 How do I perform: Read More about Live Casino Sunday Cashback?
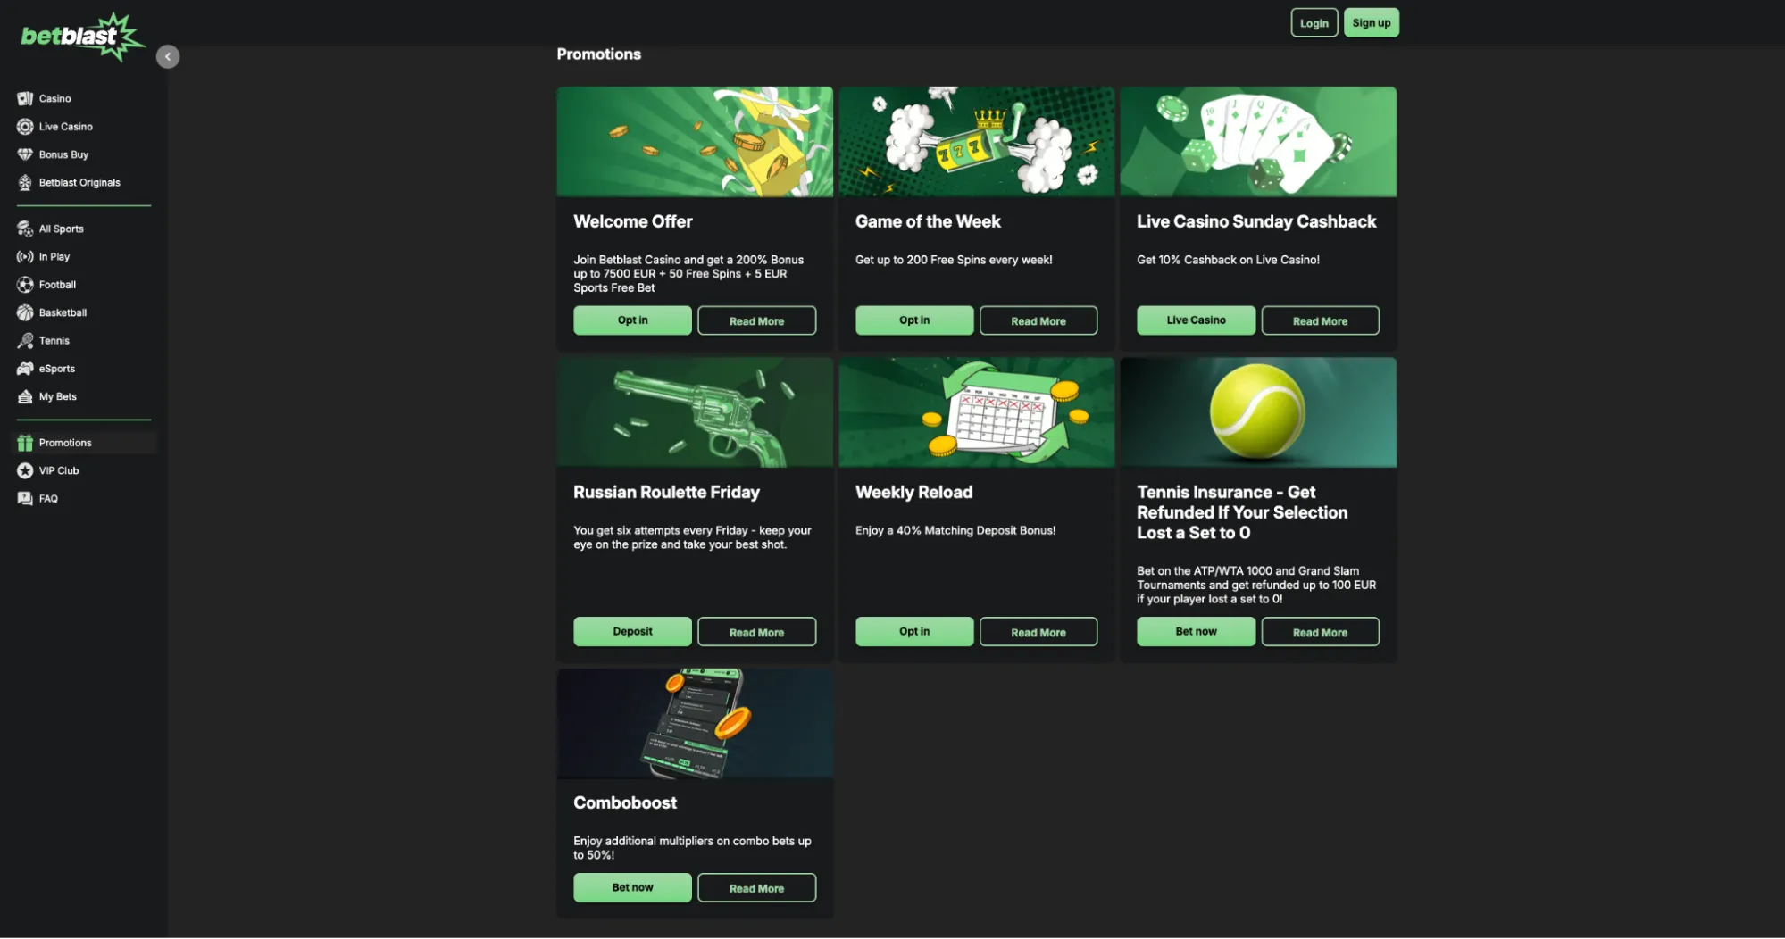pyautogui.click(x=1320, y=320)
